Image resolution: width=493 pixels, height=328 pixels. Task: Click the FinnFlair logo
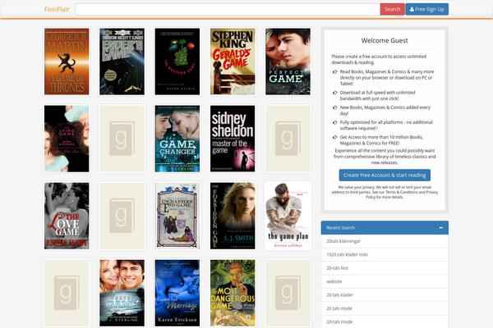tap(57, 9)
